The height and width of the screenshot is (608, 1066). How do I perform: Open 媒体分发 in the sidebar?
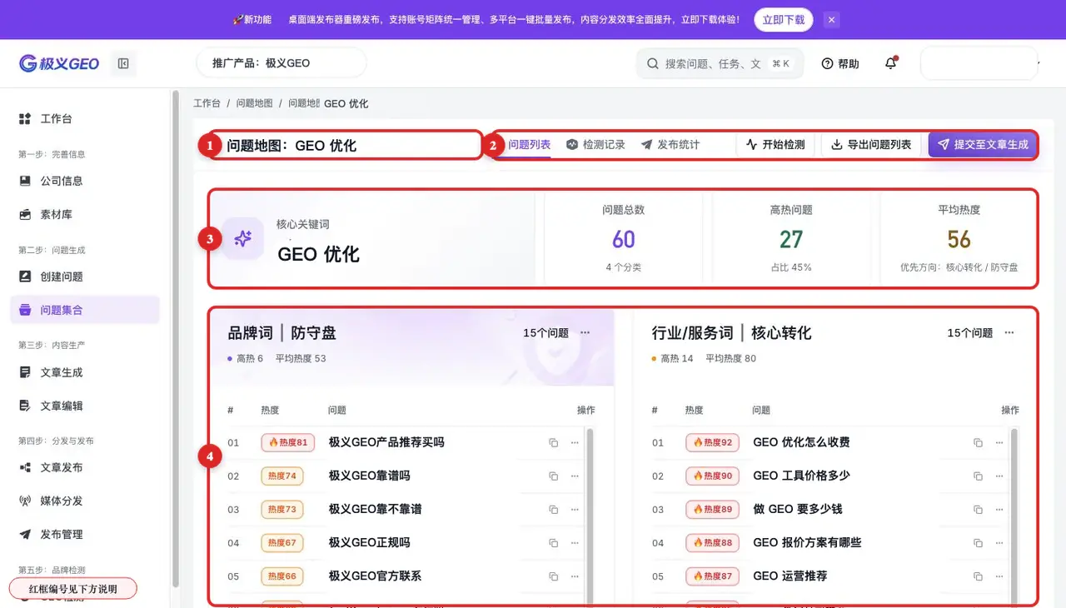click(x=85, y=501)
